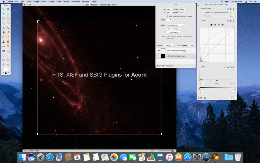
Task: Click Acorn app icon in Dock
Action: pyautogui.click(x=215, y=157)
